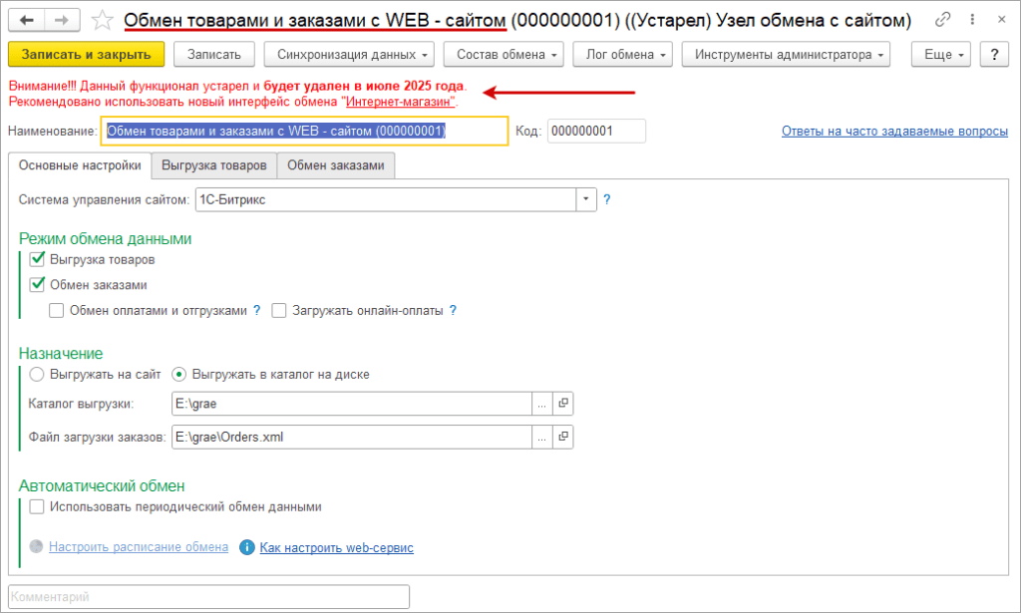Open Orders.xml file path with open icon
This screenshot has height=613, width=1021.
(x=563, y=437)
